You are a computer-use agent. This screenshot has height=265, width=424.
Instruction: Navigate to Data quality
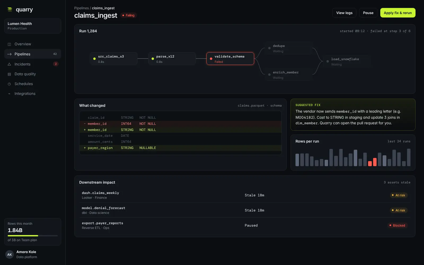tap(33, 74)
